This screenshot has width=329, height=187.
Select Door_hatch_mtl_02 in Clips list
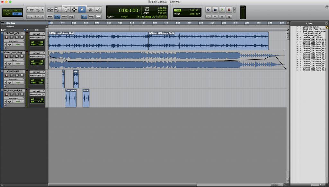[x=312, y=33]
